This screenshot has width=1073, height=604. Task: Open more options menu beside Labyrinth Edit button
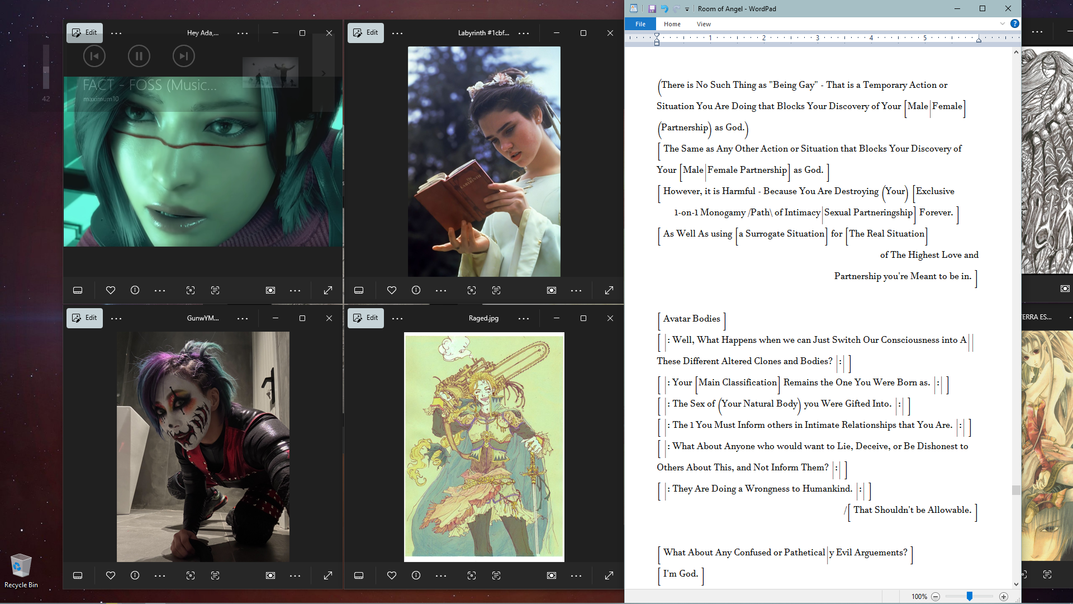397,34
